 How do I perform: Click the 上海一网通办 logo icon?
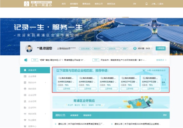(26, 4)
